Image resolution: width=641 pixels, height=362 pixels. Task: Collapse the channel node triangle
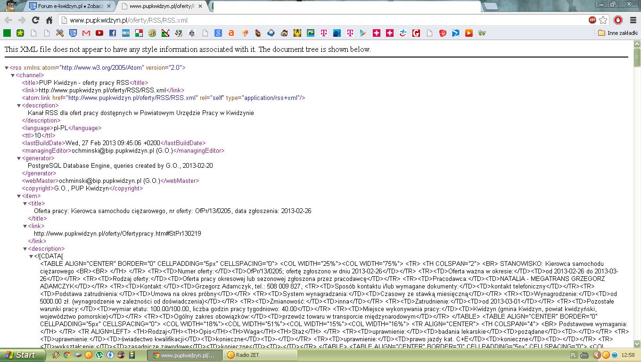pos(13,75)
